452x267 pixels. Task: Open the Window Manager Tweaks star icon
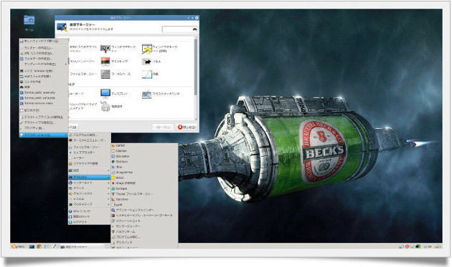tap(147, 49)
